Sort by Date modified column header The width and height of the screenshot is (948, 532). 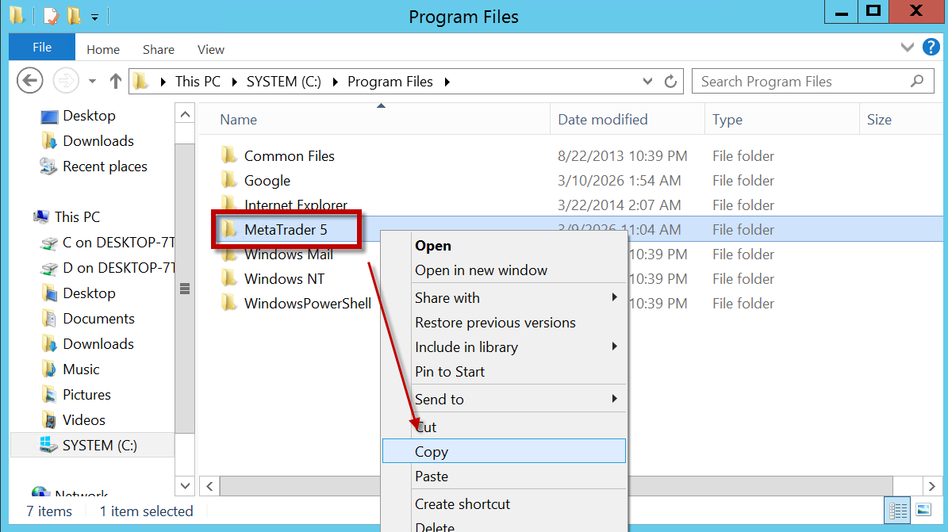(602, 120)
